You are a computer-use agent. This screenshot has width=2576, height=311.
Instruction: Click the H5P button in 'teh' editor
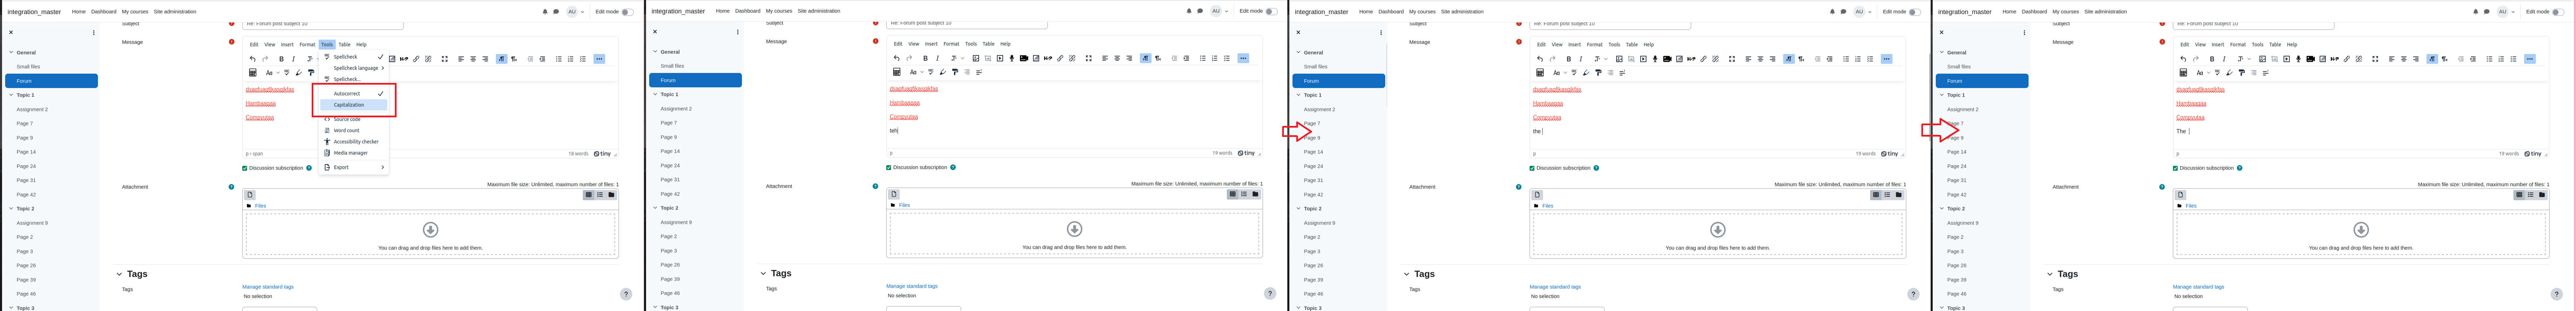[x=1048, y=58]
